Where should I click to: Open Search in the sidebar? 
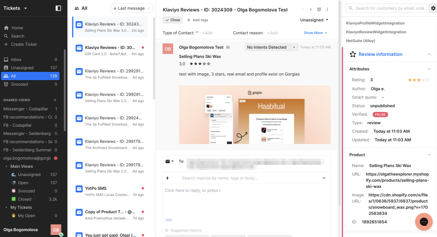pos(18,36)
